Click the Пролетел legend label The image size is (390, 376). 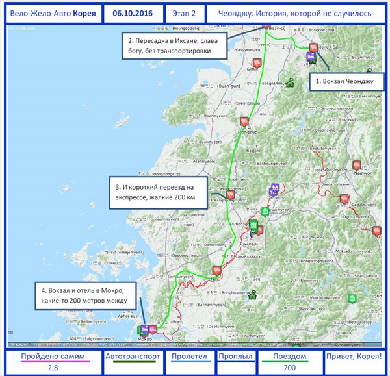[189, 356]
